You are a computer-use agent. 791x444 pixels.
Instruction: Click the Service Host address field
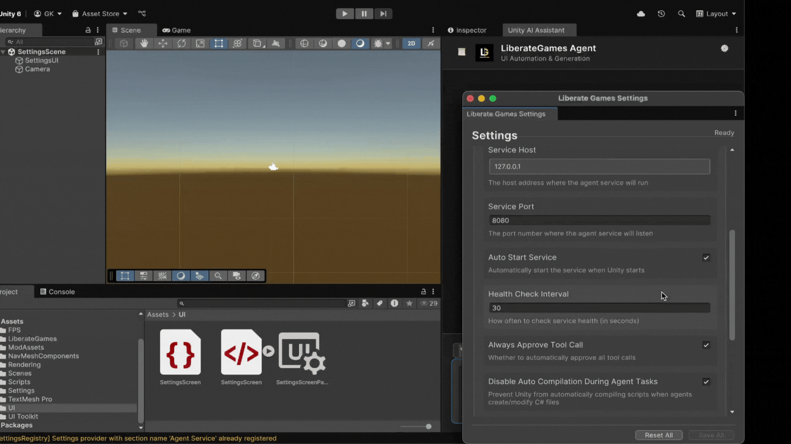599,166
